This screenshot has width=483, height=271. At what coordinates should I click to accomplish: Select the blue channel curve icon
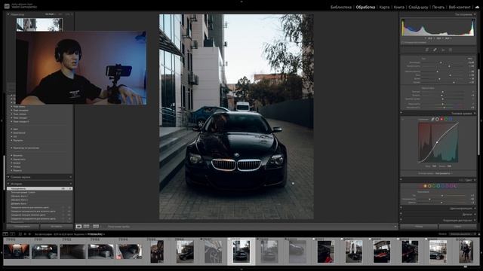(450, 119)
